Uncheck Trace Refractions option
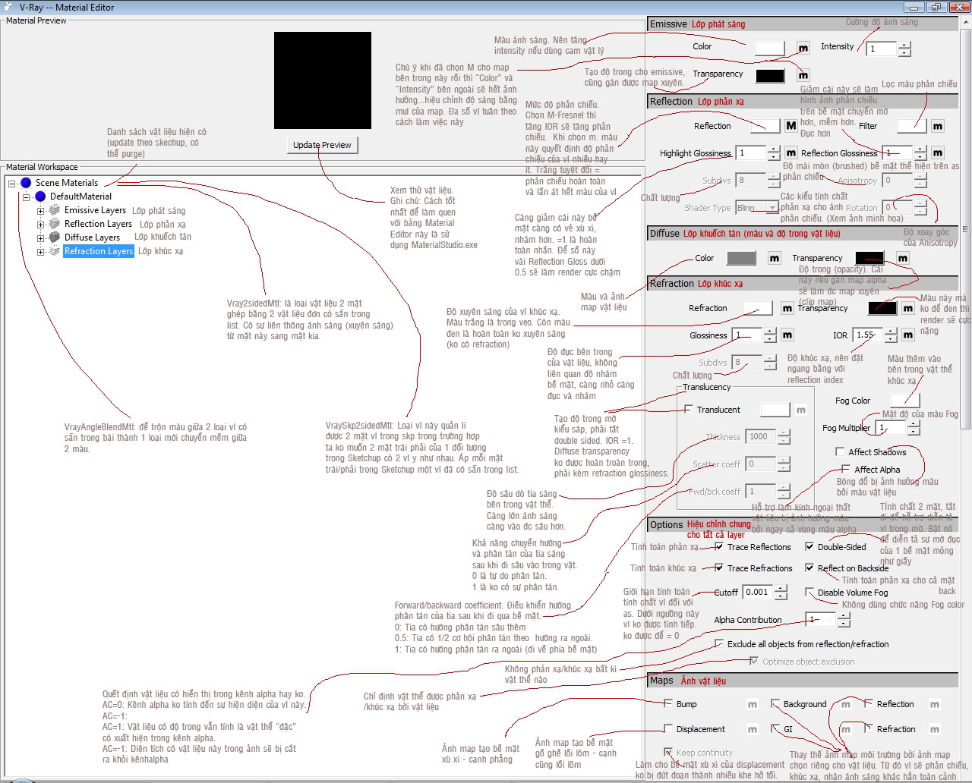This screenshot has height=783, width=972. pos(718,568)
